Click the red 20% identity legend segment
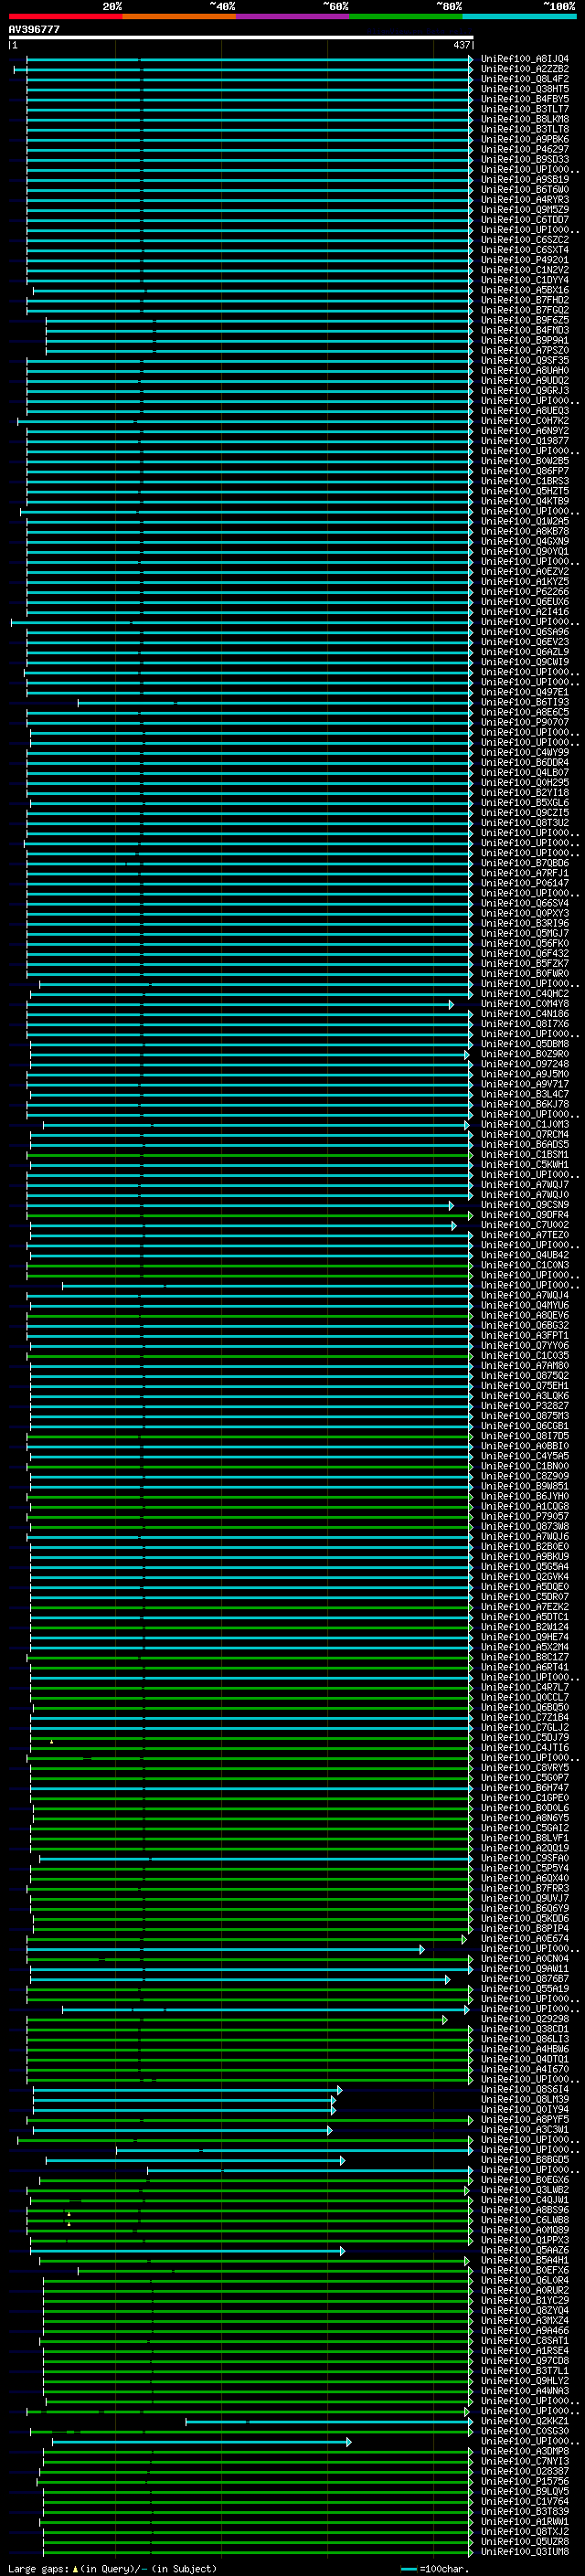The height and width of the screenshot is (2576, 585). (65, 16)
